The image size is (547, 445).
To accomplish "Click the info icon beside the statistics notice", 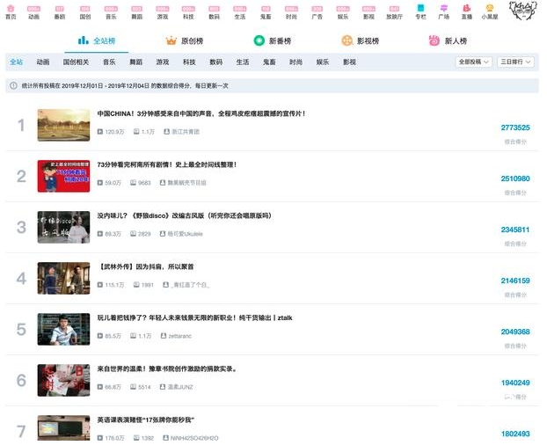I will (x=13, y=86).
